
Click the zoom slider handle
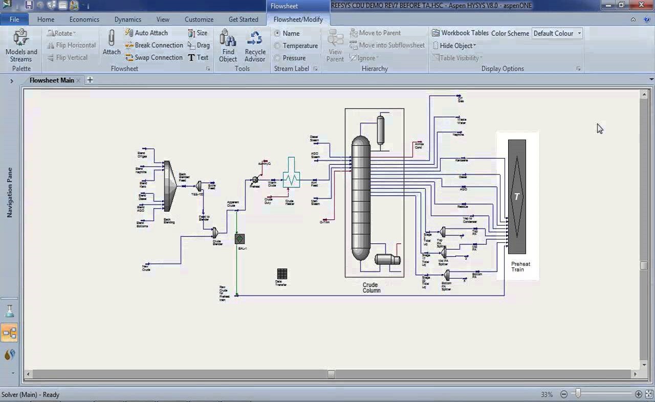(578, 394)
